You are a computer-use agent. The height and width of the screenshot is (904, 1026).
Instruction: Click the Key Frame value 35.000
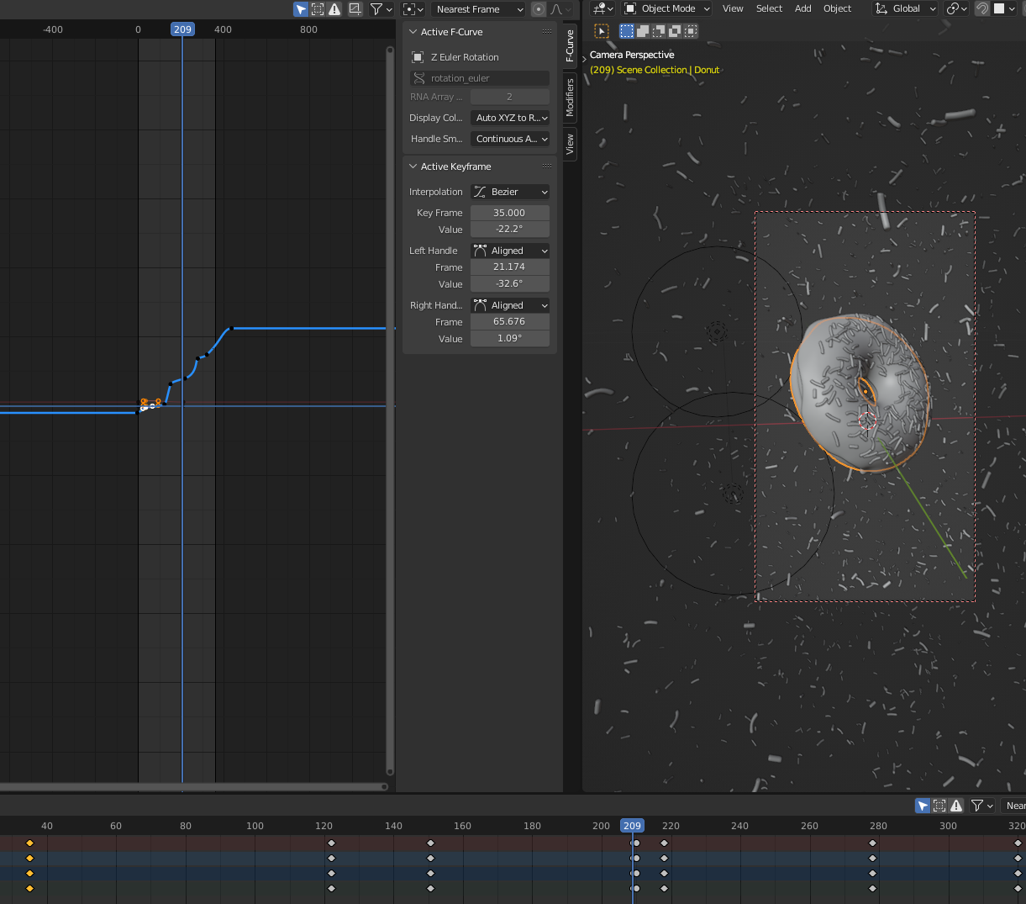click(x=510, y=213)
